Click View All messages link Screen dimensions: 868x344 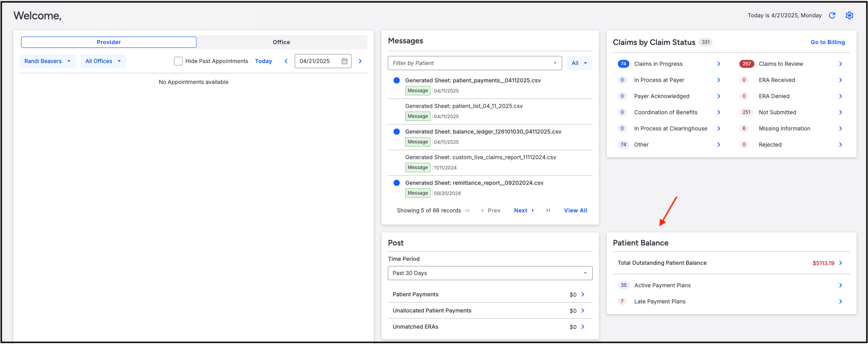576,210
